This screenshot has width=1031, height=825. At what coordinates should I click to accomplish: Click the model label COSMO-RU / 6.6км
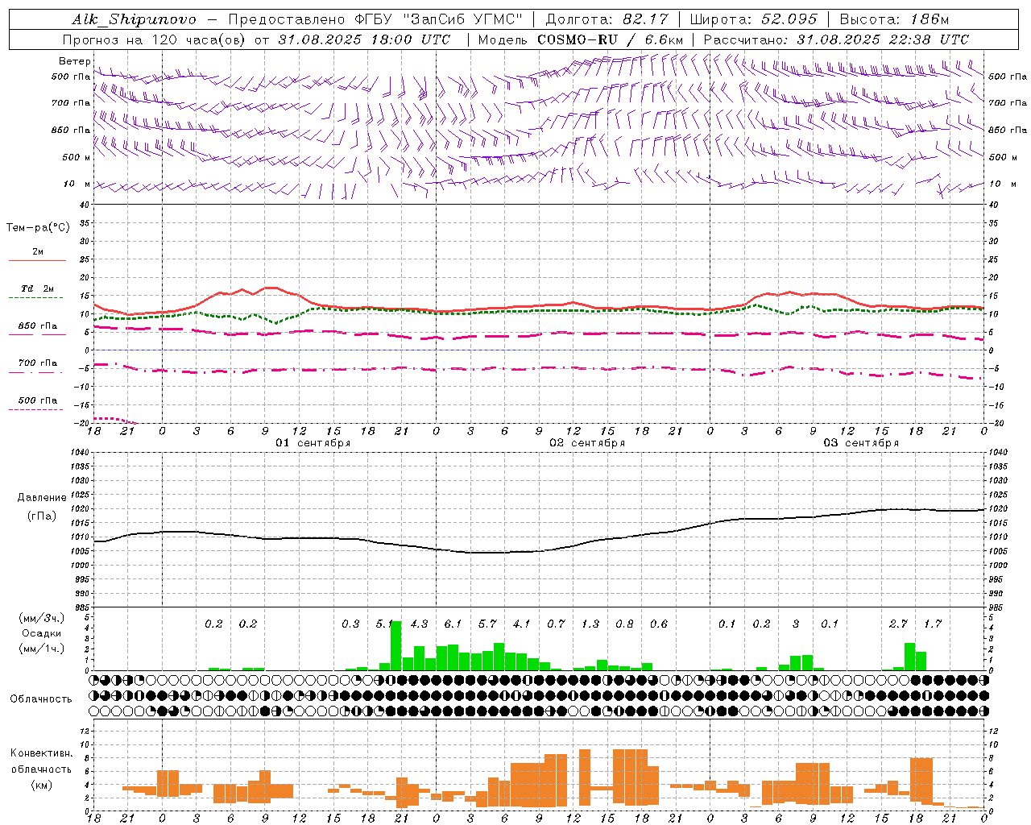click(610, 39)
